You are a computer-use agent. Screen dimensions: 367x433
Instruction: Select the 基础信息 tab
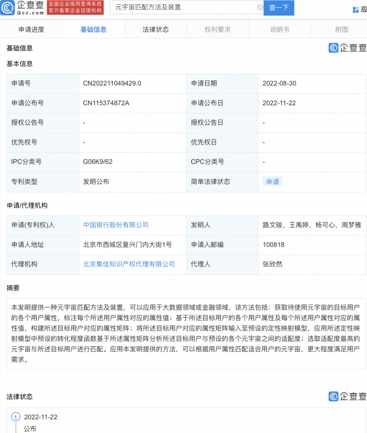coord(94,28)
